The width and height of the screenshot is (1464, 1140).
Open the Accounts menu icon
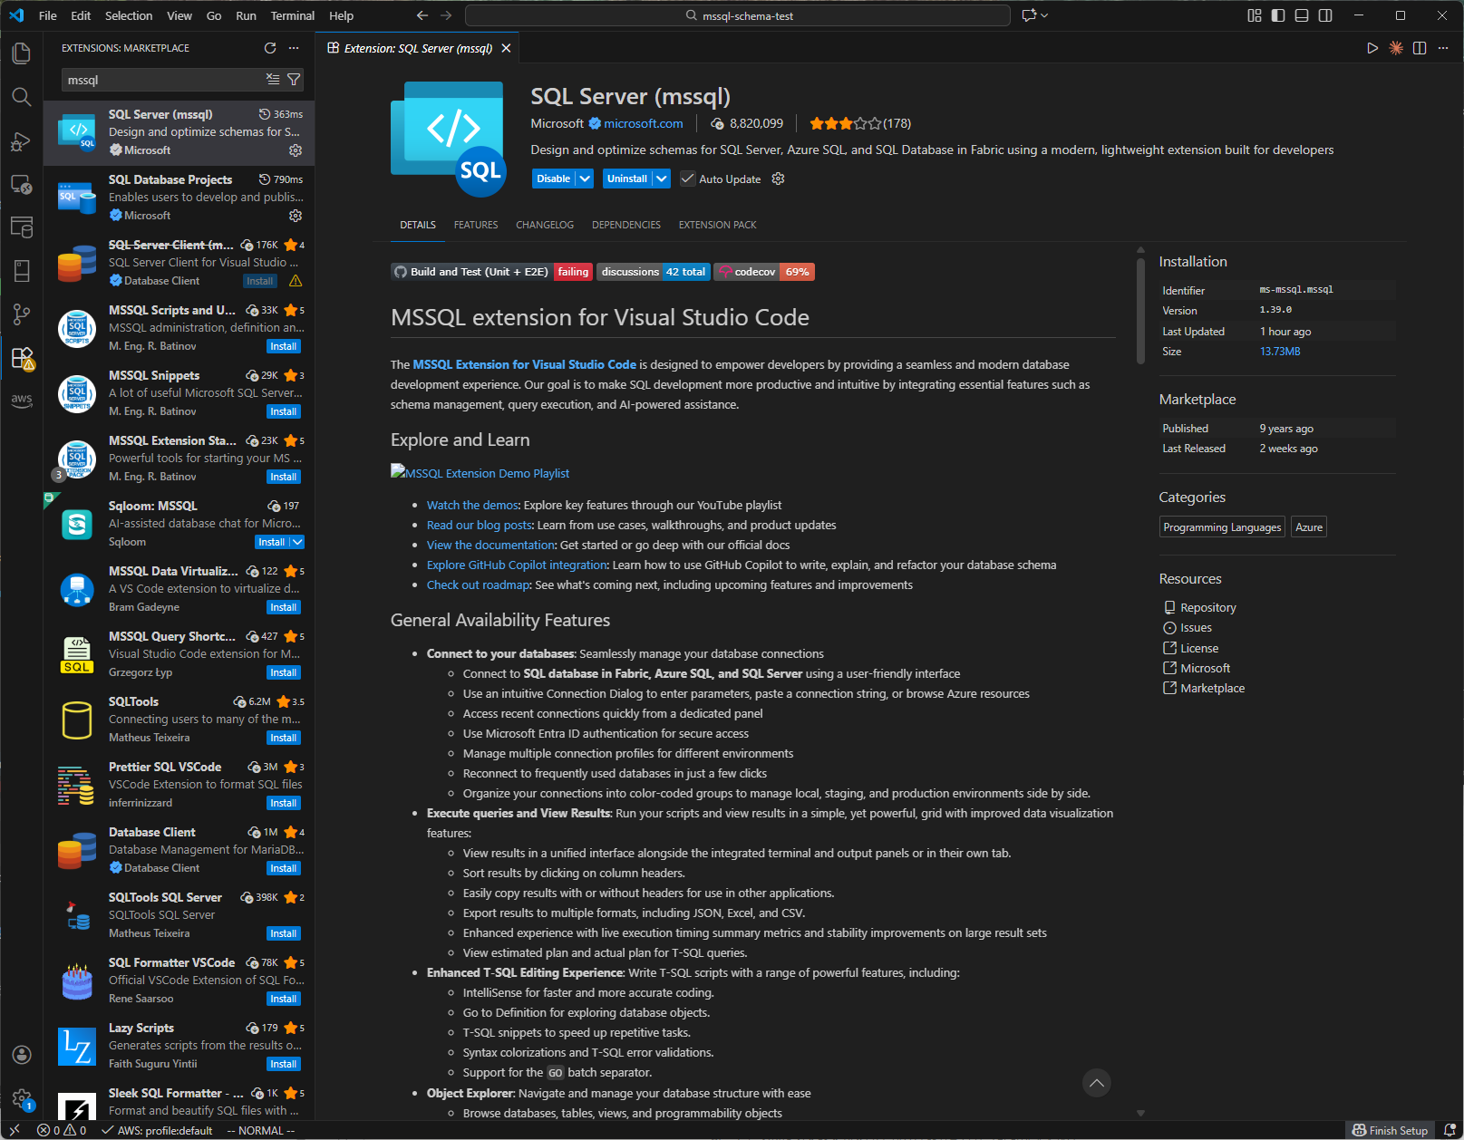tap(22, 1055)
